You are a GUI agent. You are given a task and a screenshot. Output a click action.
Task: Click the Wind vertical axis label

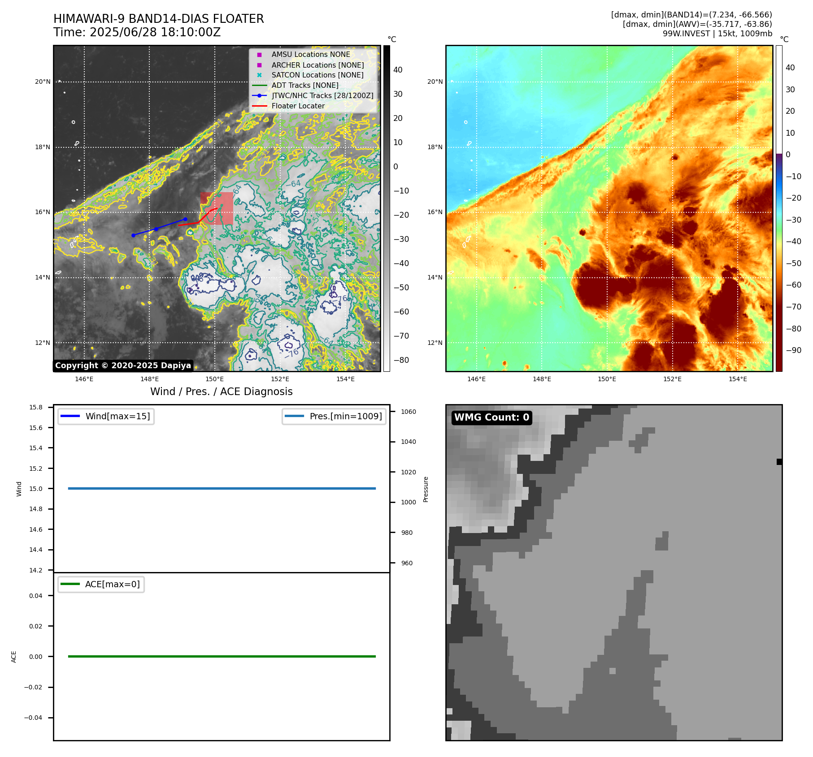(19, 489)
